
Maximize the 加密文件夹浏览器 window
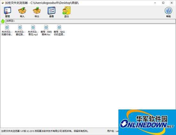[163, 3]
